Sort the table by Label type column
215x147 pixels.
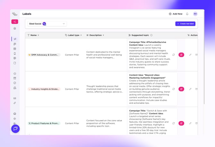coord(81,35)
